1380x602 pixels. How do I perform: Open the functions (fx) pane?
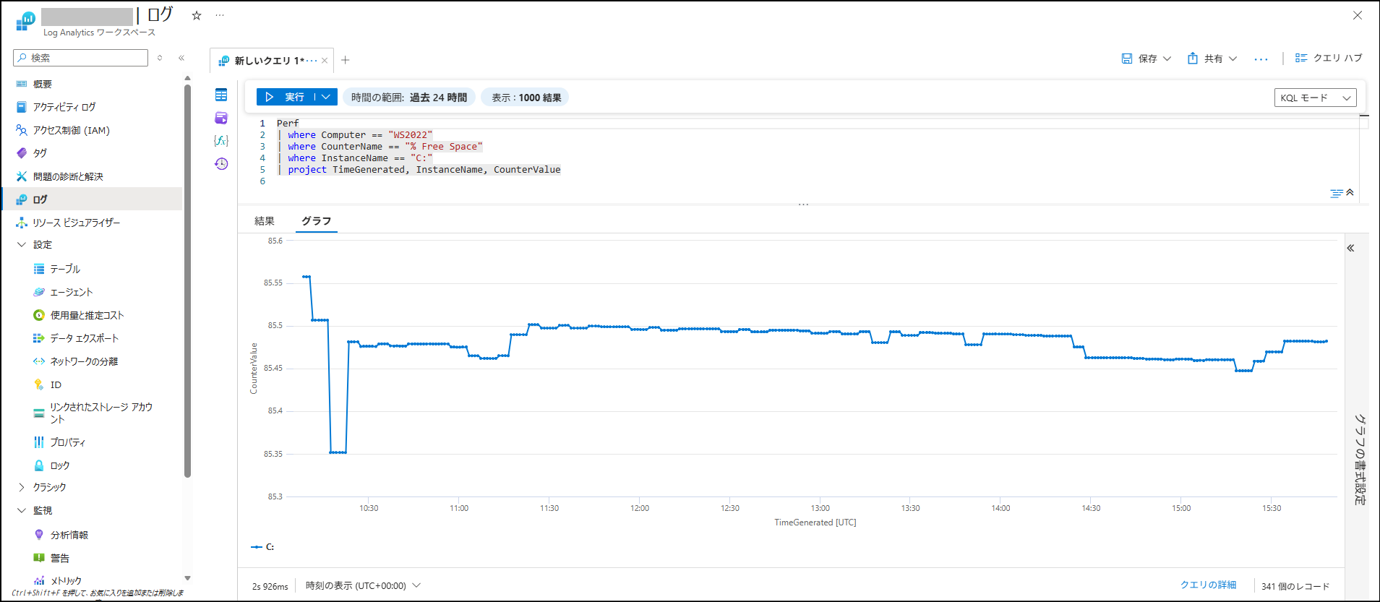pos(221,140)
